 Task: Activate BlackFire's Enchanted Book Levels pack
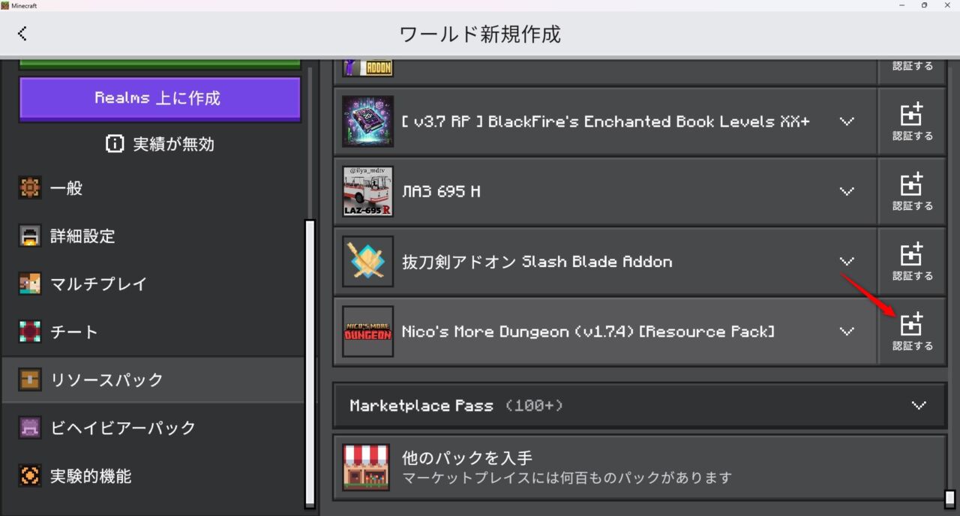(912, 121)
